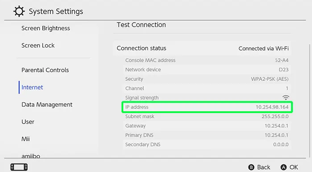Image resolution: width=312 pixels, height=172 pixels.
Task: Select the Internet menu item
Action: (32, 87)
